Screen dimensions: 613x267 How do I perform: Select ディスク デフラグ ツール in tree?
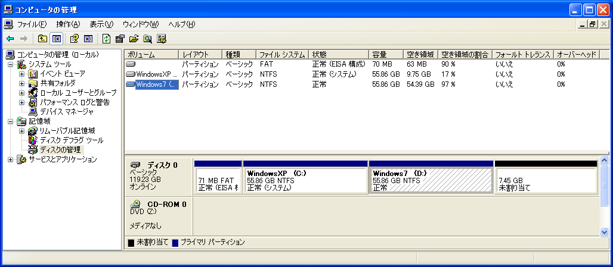(x=72, y=140)
